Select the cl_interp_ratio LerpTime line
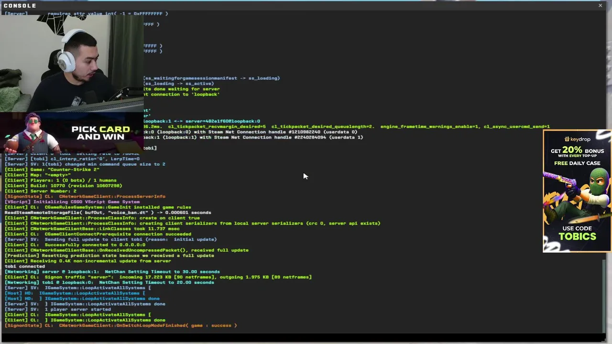Image resolution: width=612 pixels, height=344 pixels. point(72,159)
